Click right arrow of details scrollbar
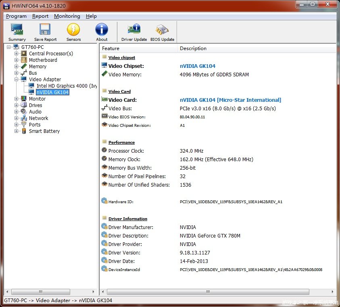340x307 pixels. coord(332,292)
